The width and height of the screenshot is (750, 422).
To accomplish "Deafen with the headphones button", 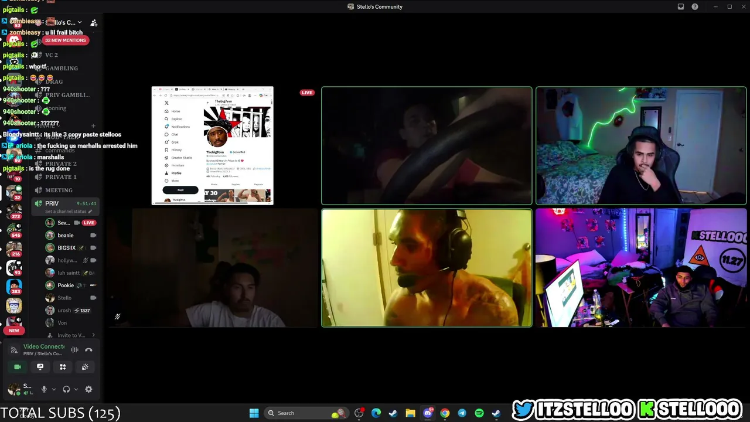I will (x=66, y=389).
